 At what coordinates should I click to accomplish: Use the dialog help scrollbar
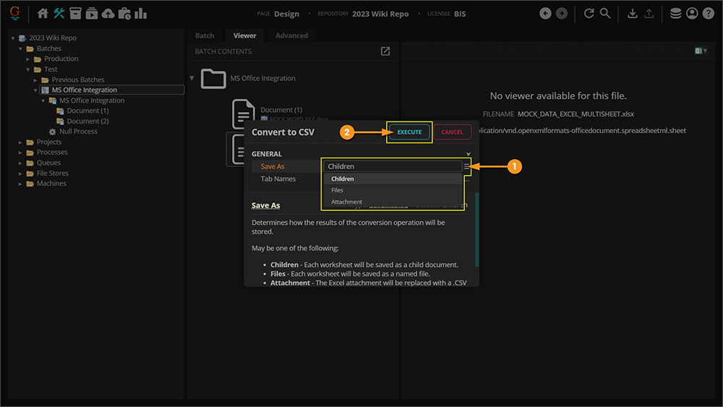coord(476,230)
